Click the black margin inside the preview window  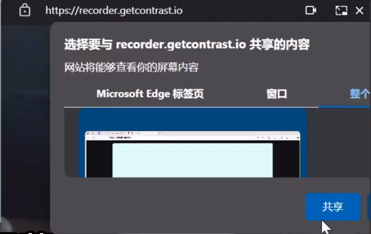(x=99, y=159)
